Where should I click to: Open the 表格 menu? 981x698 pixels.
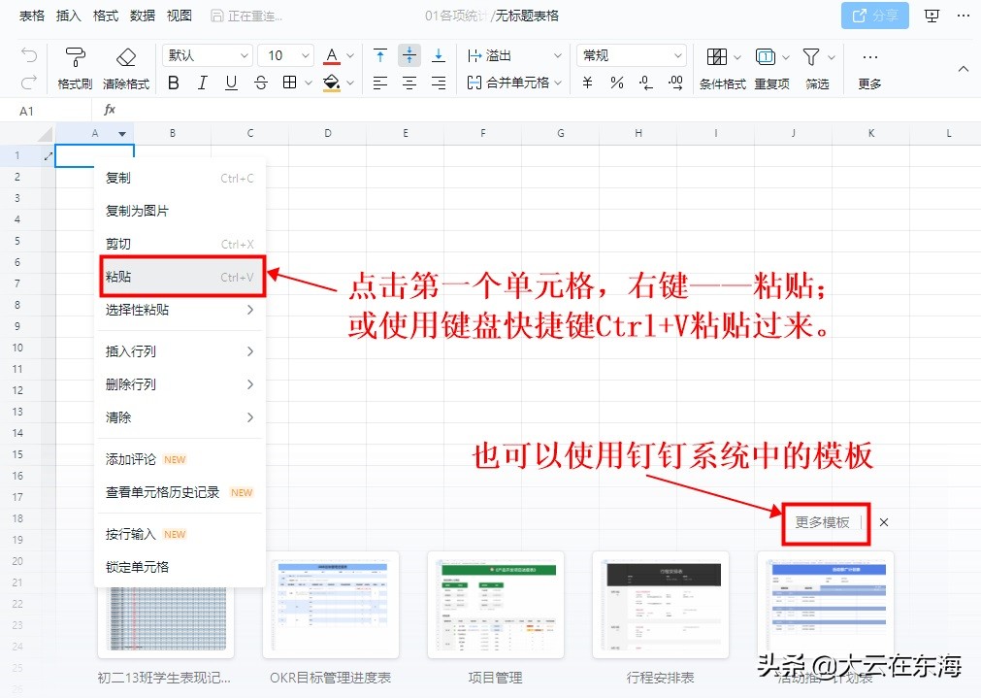click(x=32, y=16)
